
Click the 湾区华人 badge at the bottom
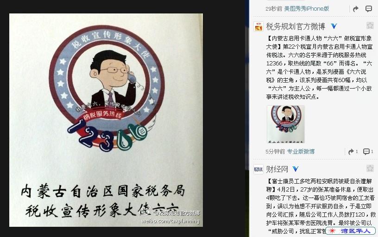tap(351, 231)
